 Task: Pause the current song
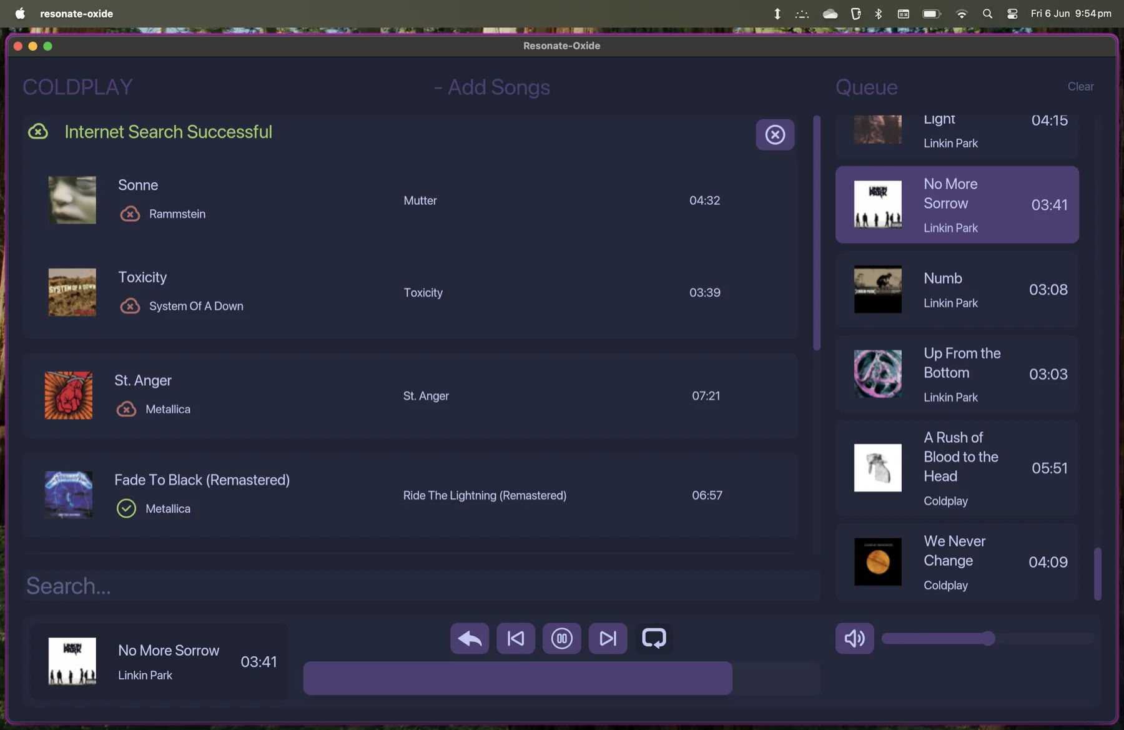tap(561, 638)
